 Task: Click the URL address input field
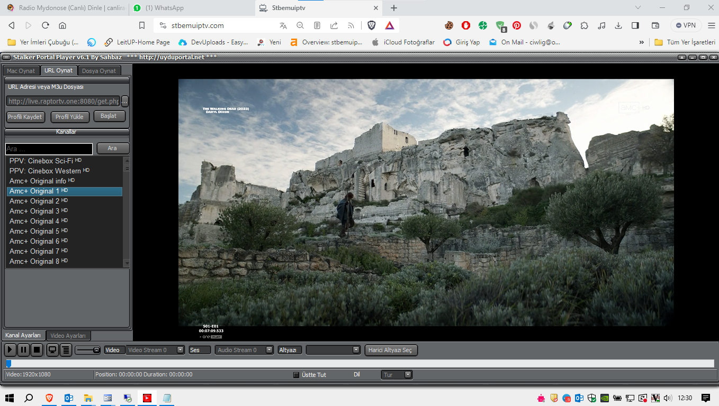(63, 101)
